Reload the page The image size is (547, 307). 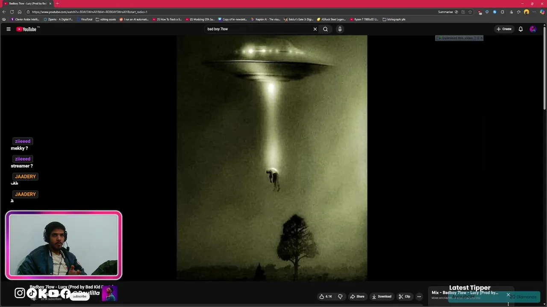(x=12, y=12)
